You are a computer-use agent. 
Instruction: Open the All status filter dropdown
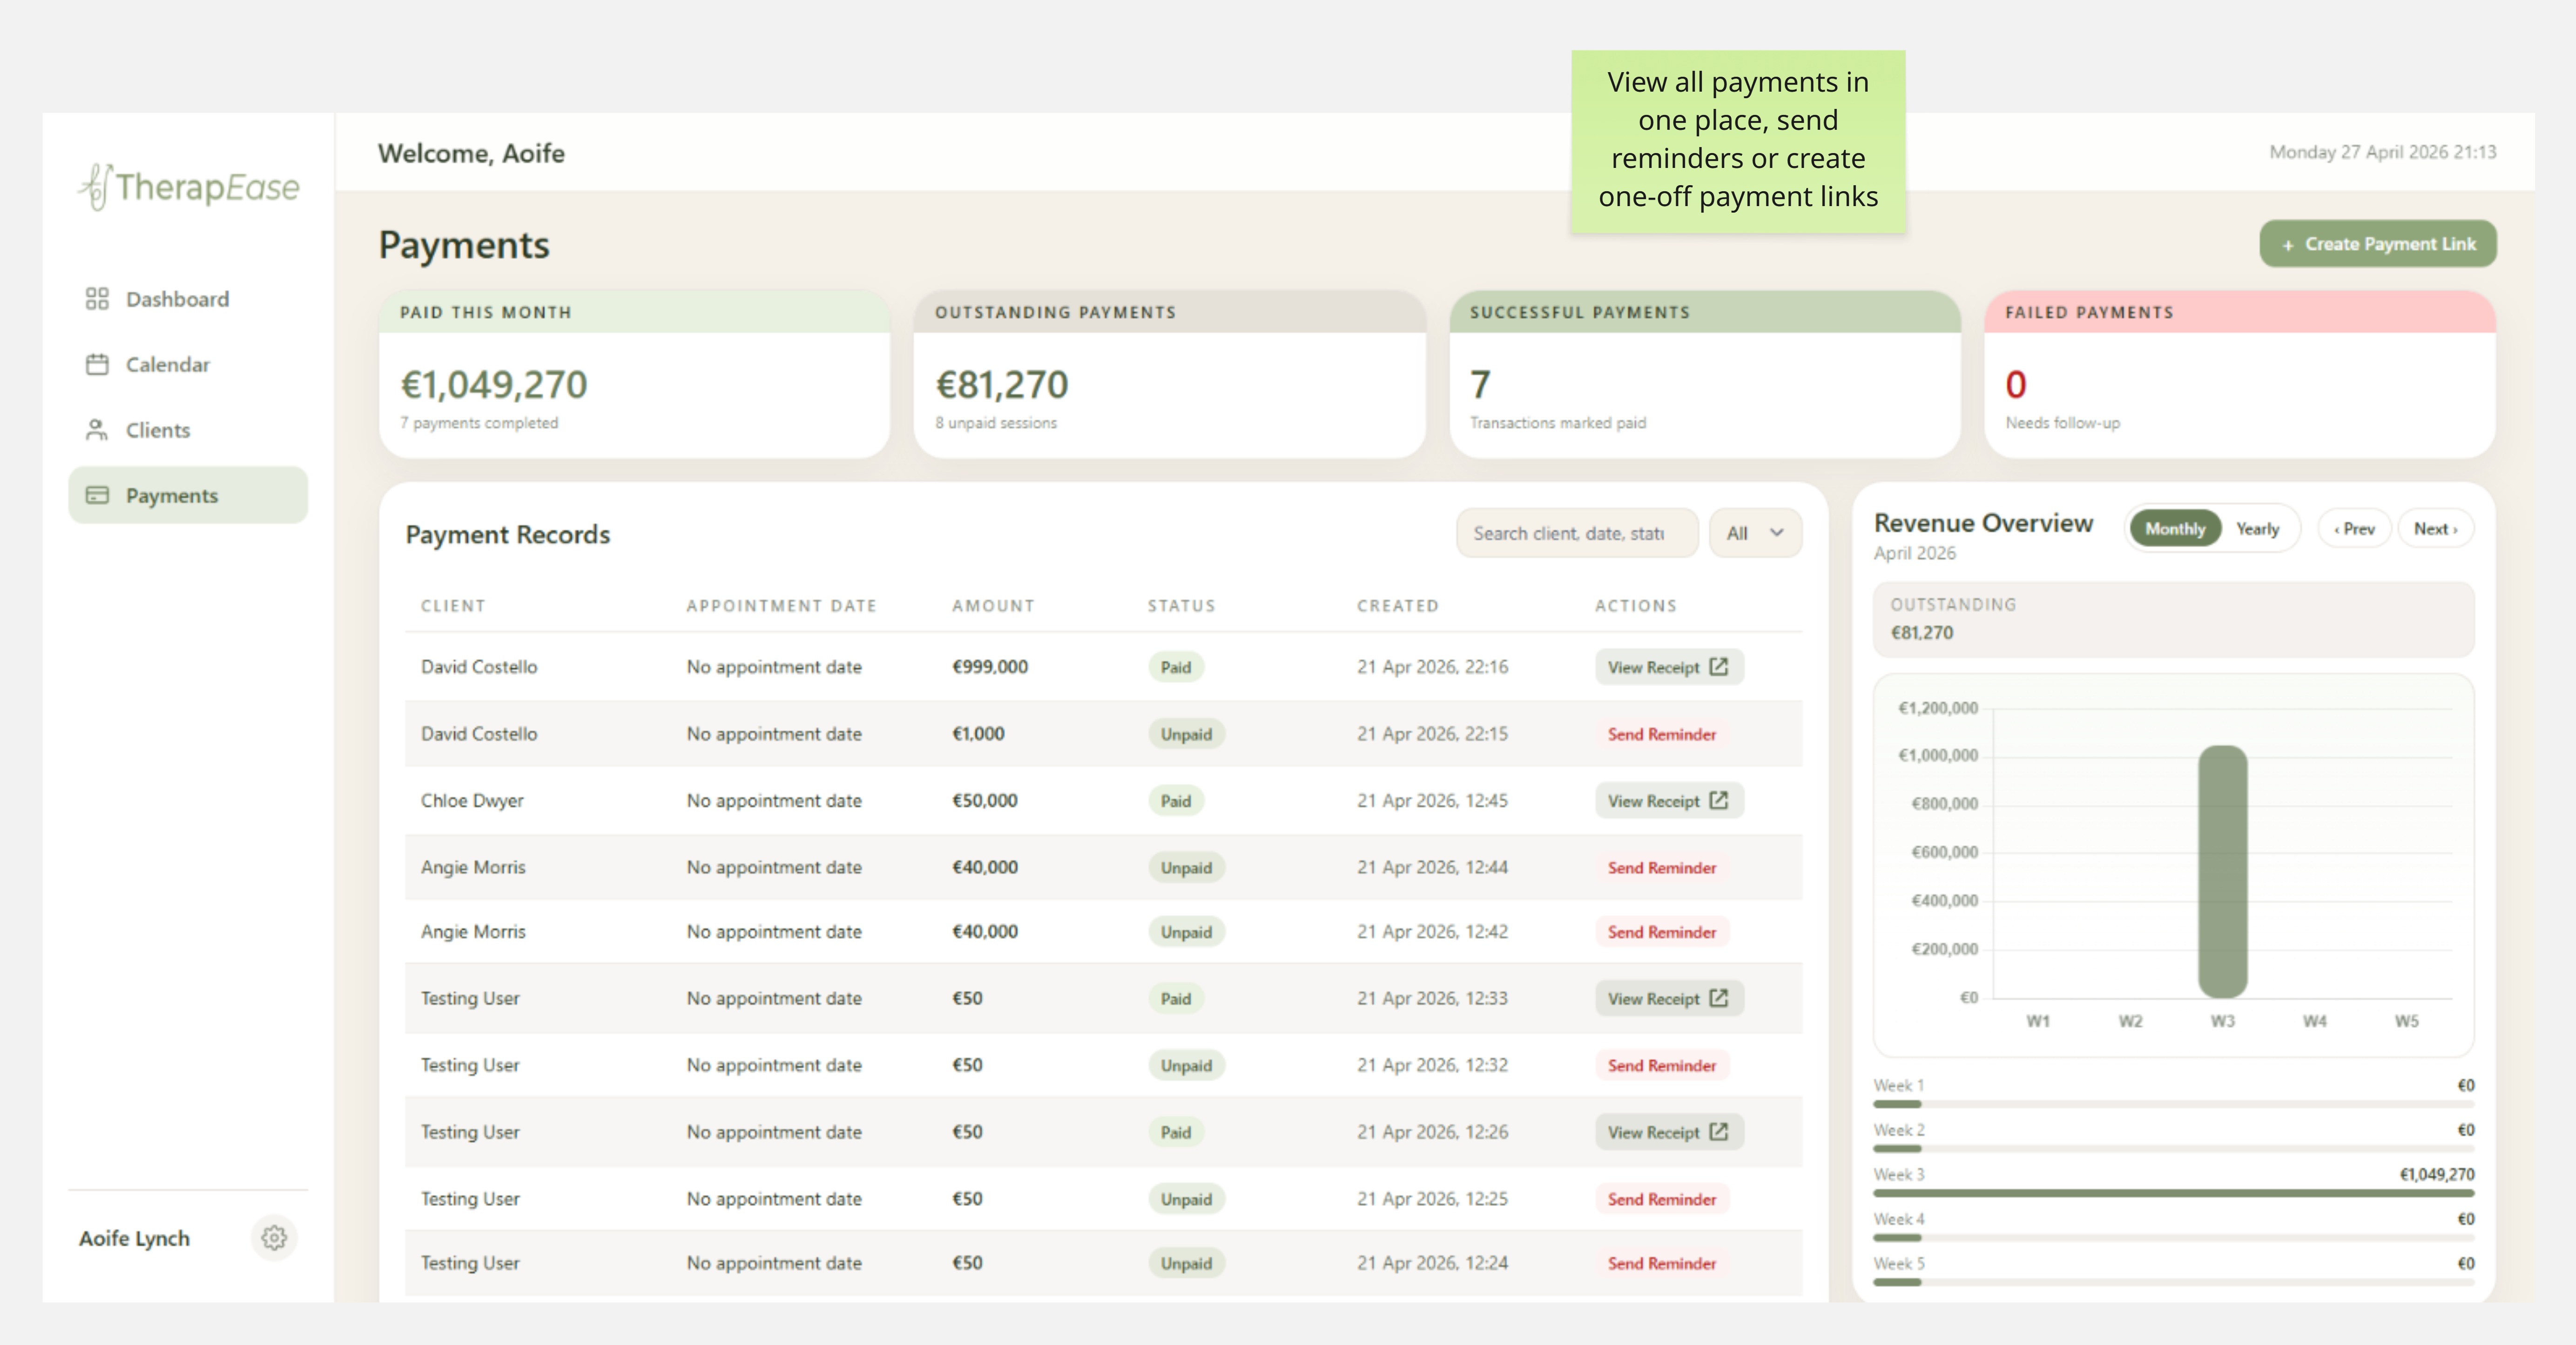click(1755, 534)
